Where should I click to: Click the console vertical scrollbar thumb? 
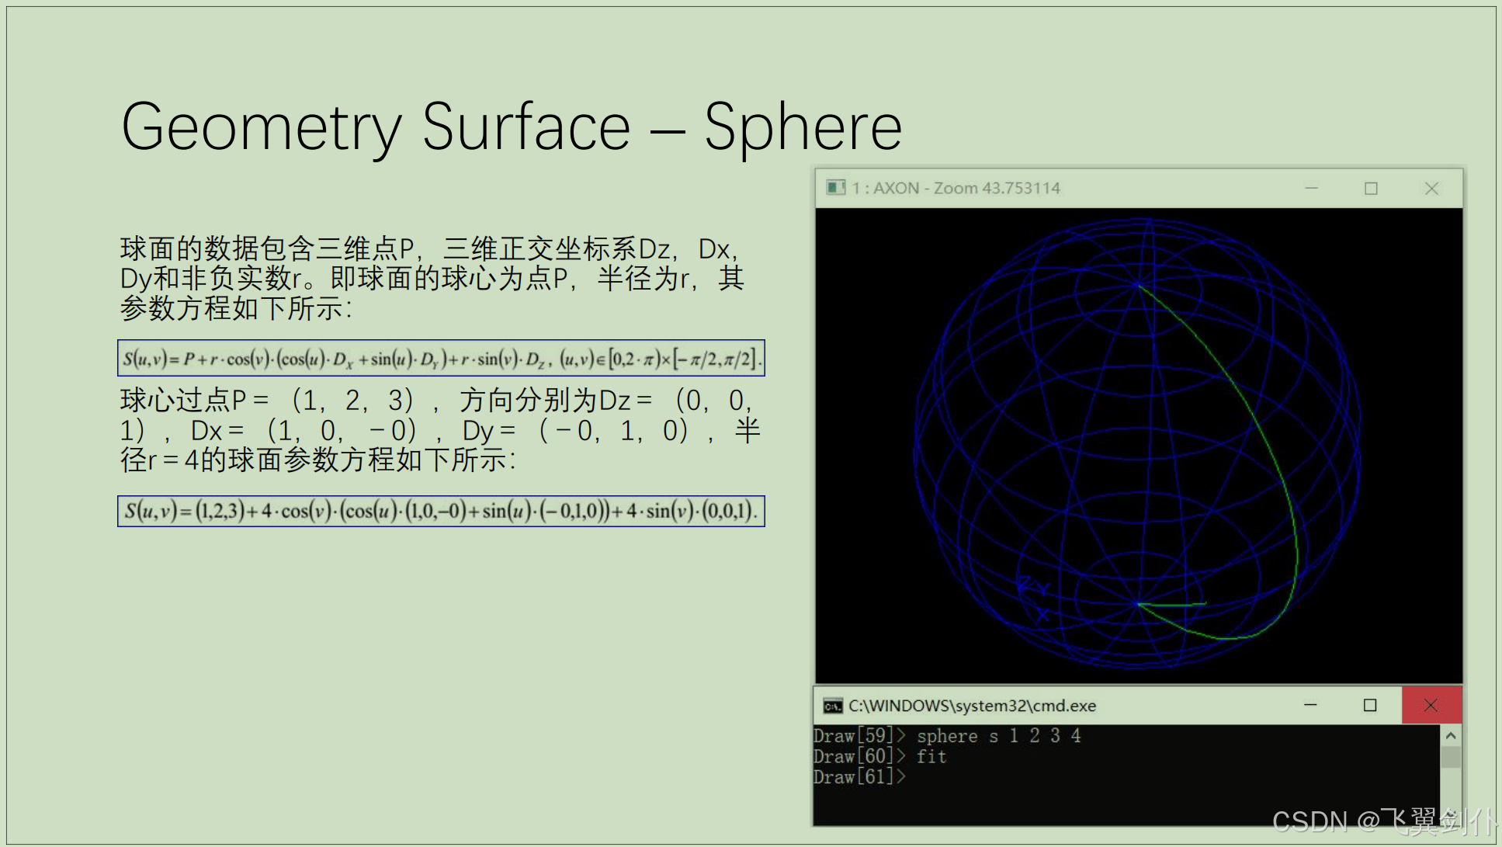1450,757
